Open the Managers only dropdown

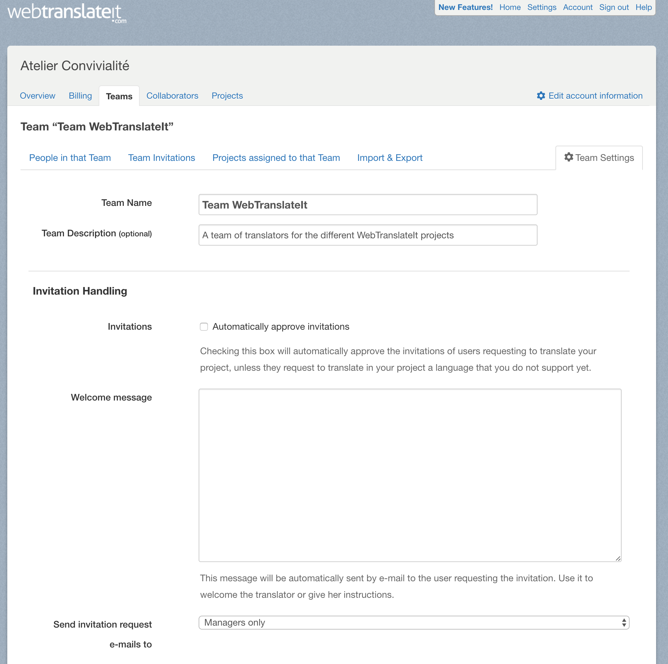coord(413,623)
